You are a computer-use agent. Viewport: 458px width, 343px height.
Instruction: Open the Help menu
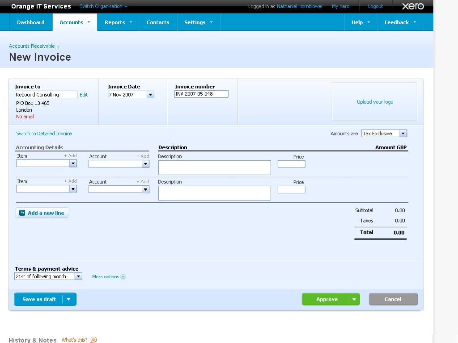pos(361,22)
